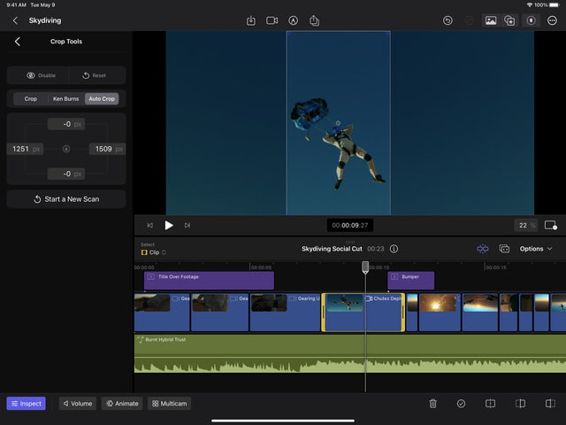566x425 pixels.
Task: Click the trash delete icon
Action: coord(433,404)
